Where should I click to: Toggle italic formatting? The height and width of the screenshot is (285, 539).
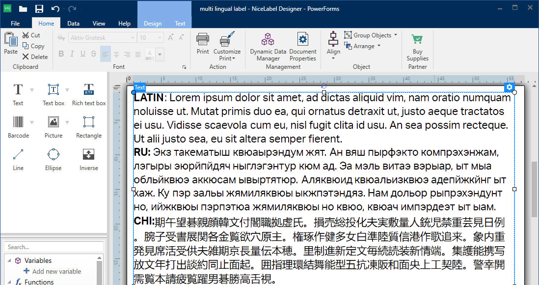[x=72, y=54]
